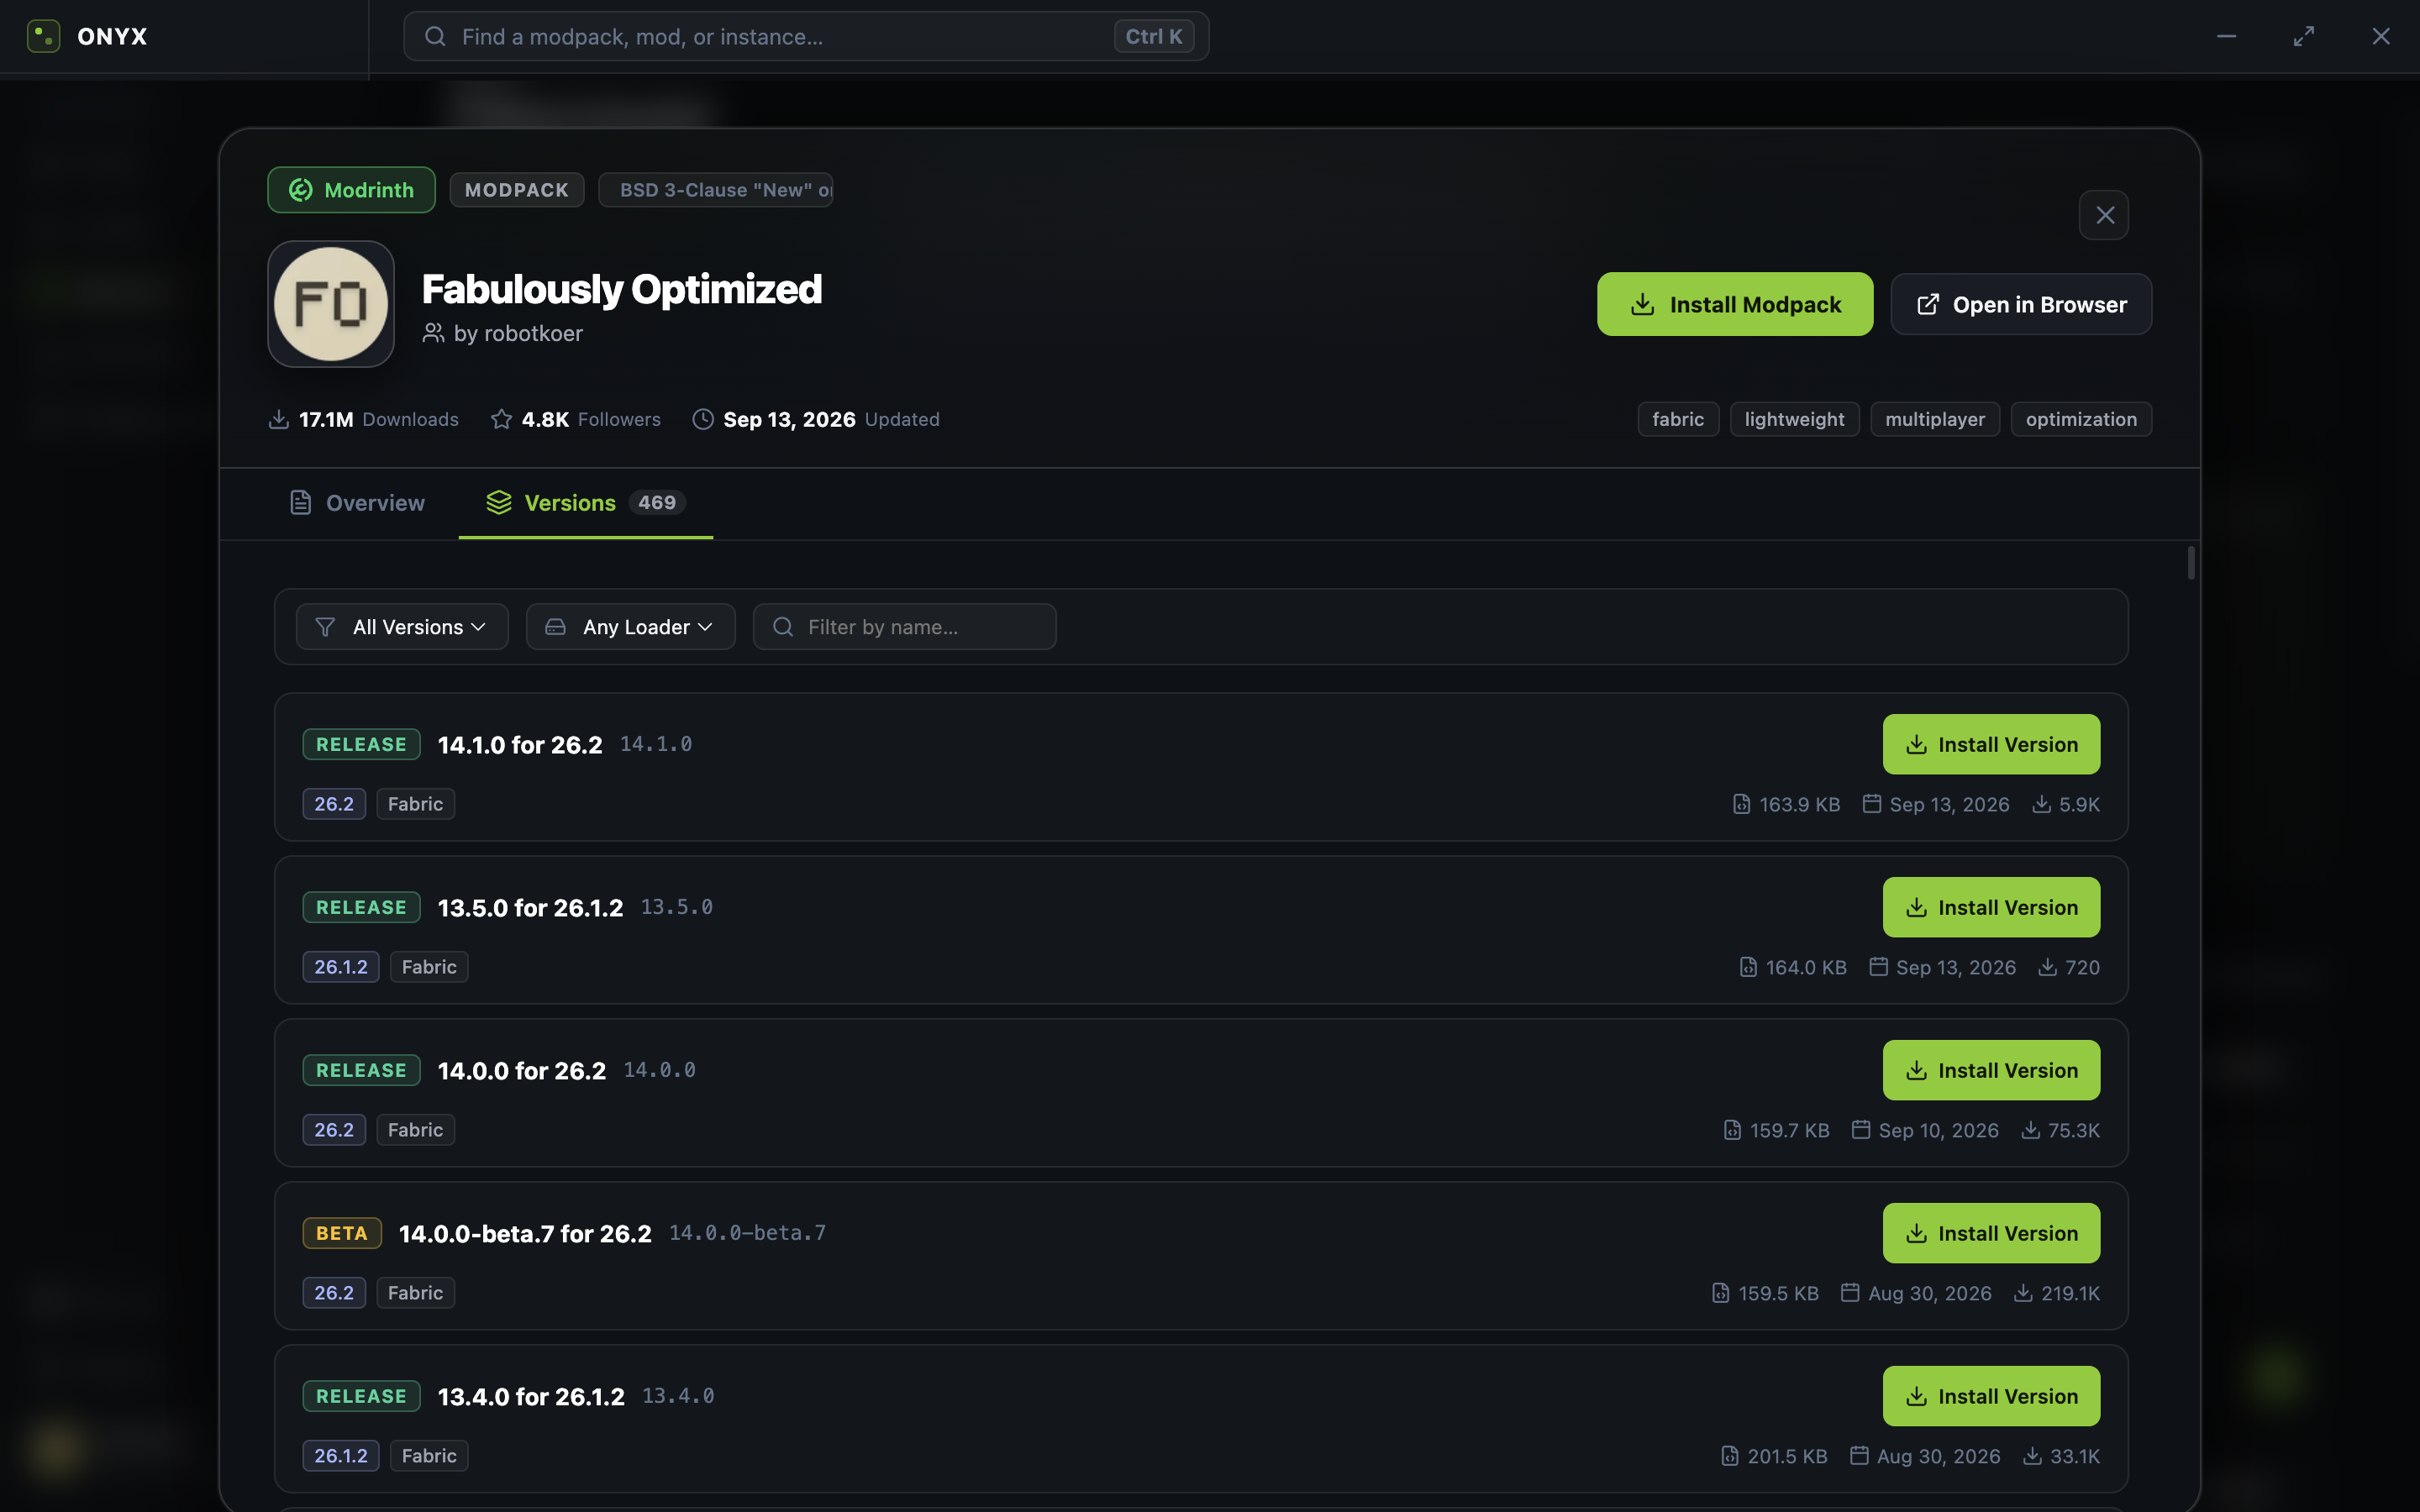Click the versions list scrollbar thumb
The image size is (2420, 1512).
pos(2190,563)
